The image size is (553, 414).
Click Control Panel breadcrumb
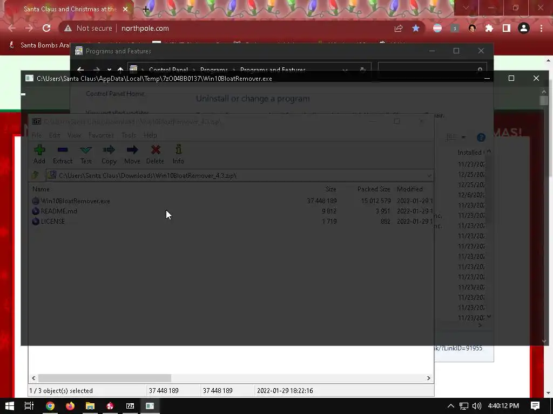pyautogui.click(x=168, y=70)
